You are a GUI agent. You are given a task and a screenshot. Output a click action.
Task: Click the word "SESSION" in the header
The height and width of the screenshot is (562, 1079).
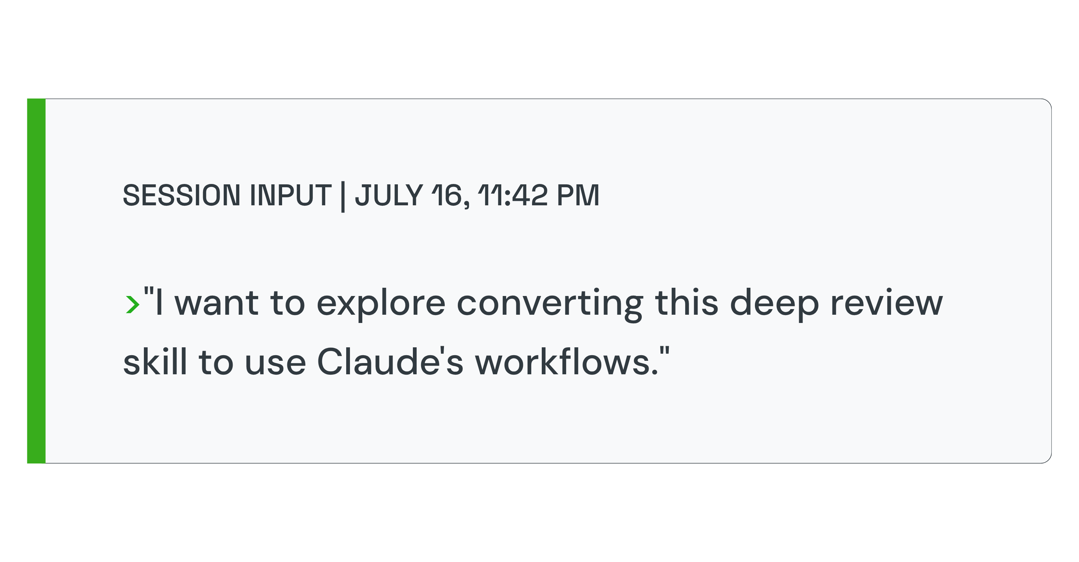[x=182, y=195]
